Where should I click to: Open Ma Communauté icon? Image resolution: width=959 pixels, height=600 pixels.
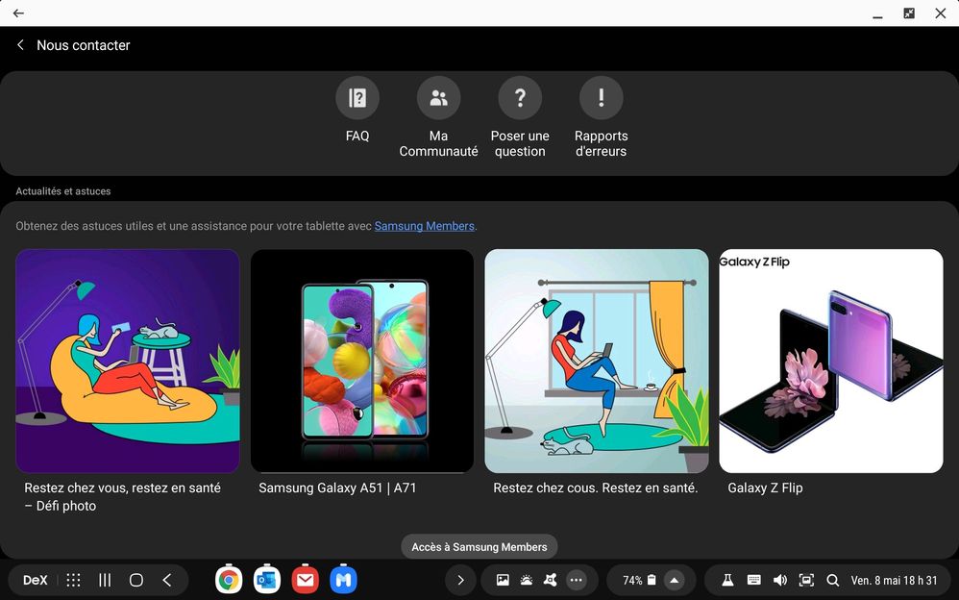pyautogui.click(x=438, y=98)
